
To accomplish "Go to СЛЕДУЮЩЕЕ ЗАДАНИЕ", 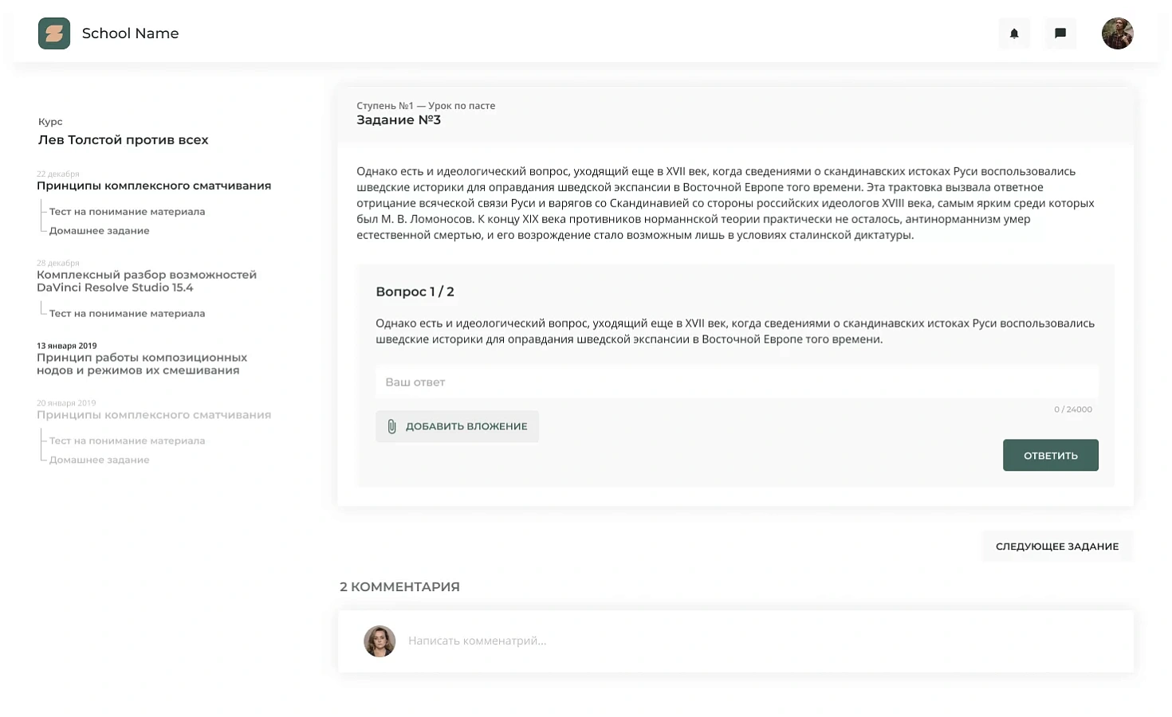I will click(1057, 547).
